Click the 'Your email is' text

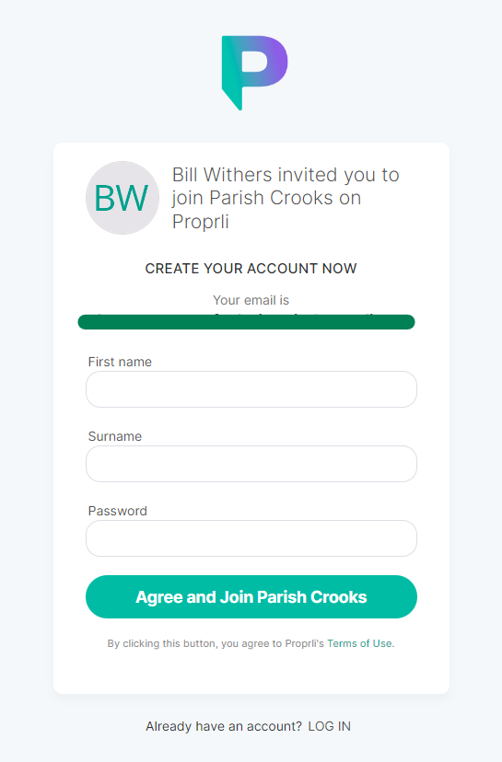pos(251,300)
